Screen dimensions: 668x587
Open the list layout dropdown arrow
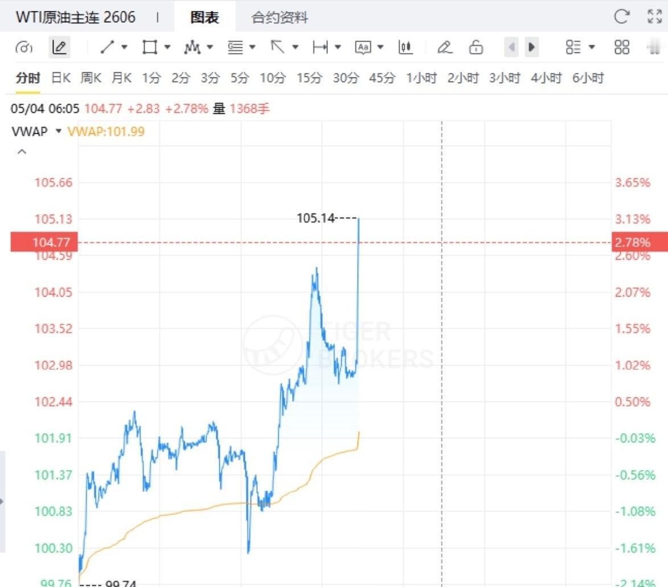[592, 47]
